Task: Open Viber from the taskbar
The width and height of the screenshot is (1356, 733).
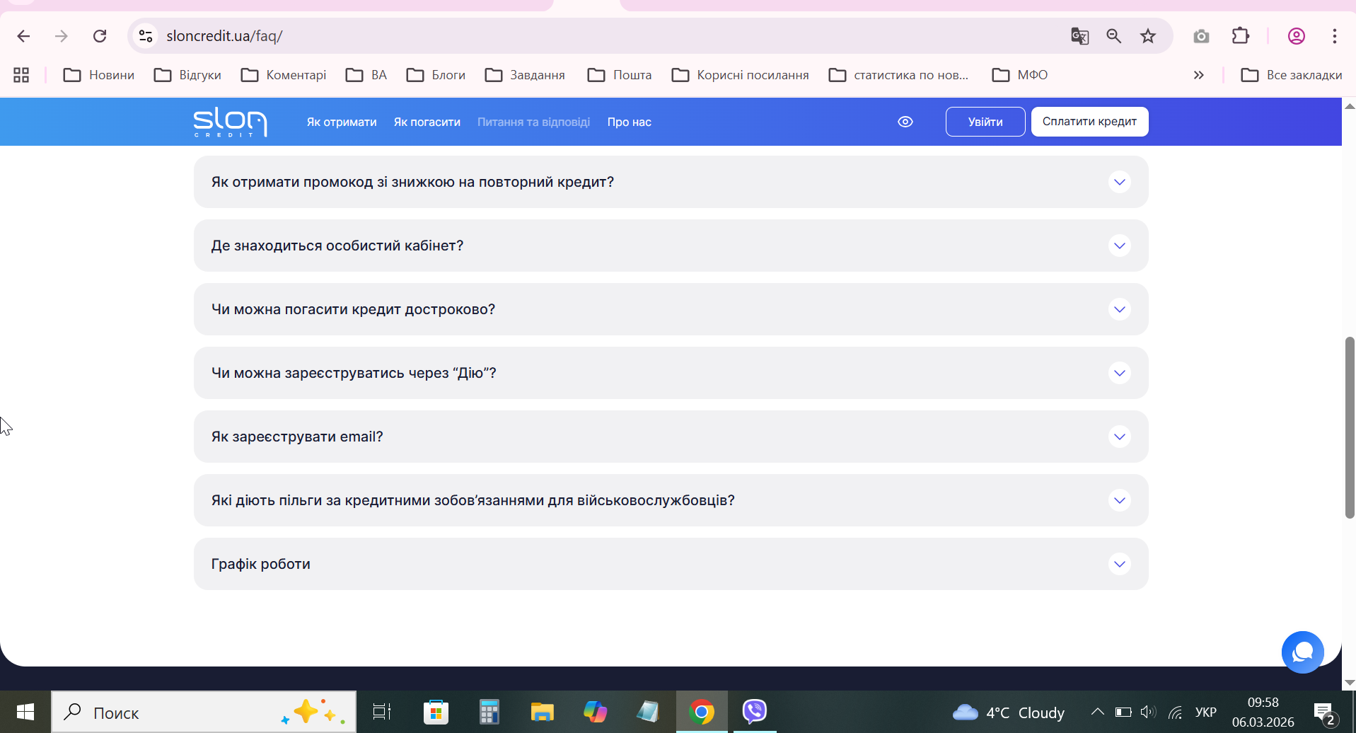Action: [755, 712]
